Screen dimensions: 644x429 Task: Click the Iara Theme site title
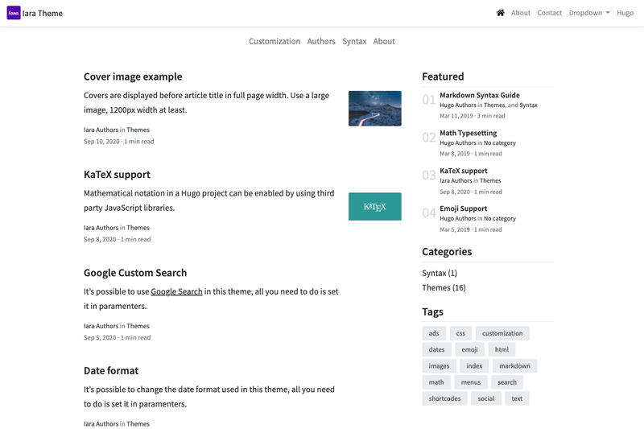point(43,13)
